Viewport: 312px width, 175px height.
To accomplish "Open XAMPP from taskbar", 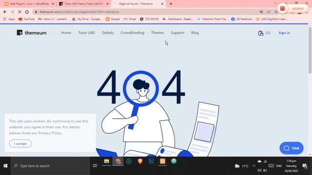I will [x=162, y=161].
